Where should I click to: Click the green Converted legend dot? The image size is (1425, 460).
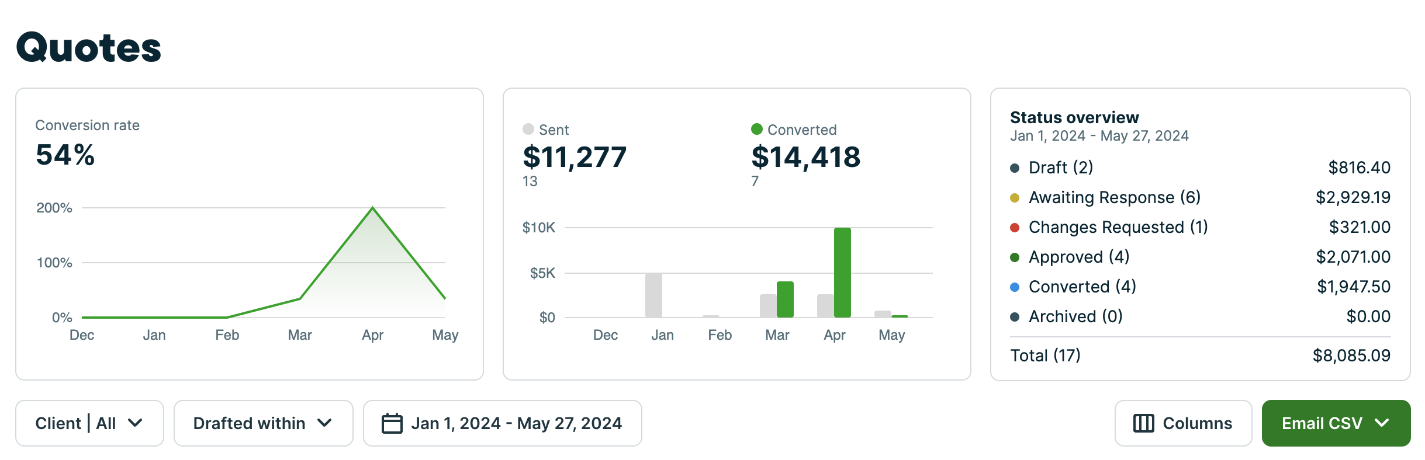click(x=757, y=129)
